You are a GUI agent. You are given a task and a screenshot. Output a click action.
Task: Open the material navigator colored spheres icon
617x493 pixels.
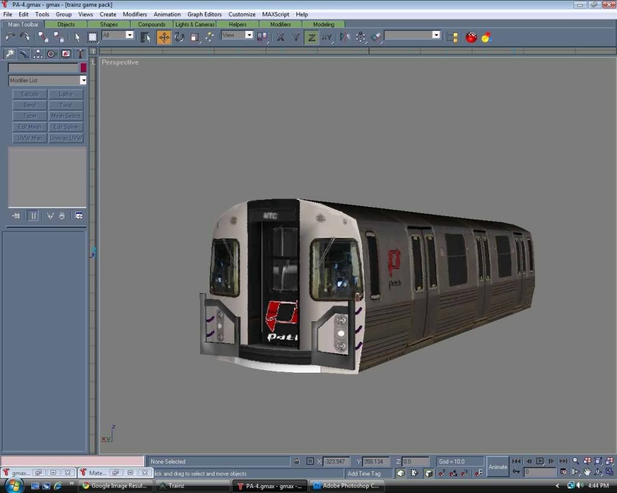[486, 37]
